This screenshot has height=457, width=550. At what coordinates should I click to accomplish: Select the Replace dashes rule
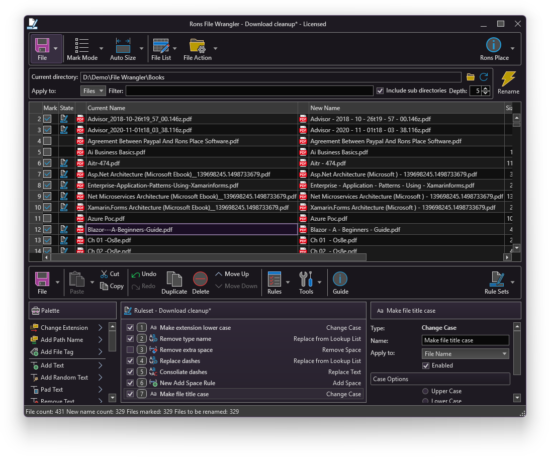[243, 361]
